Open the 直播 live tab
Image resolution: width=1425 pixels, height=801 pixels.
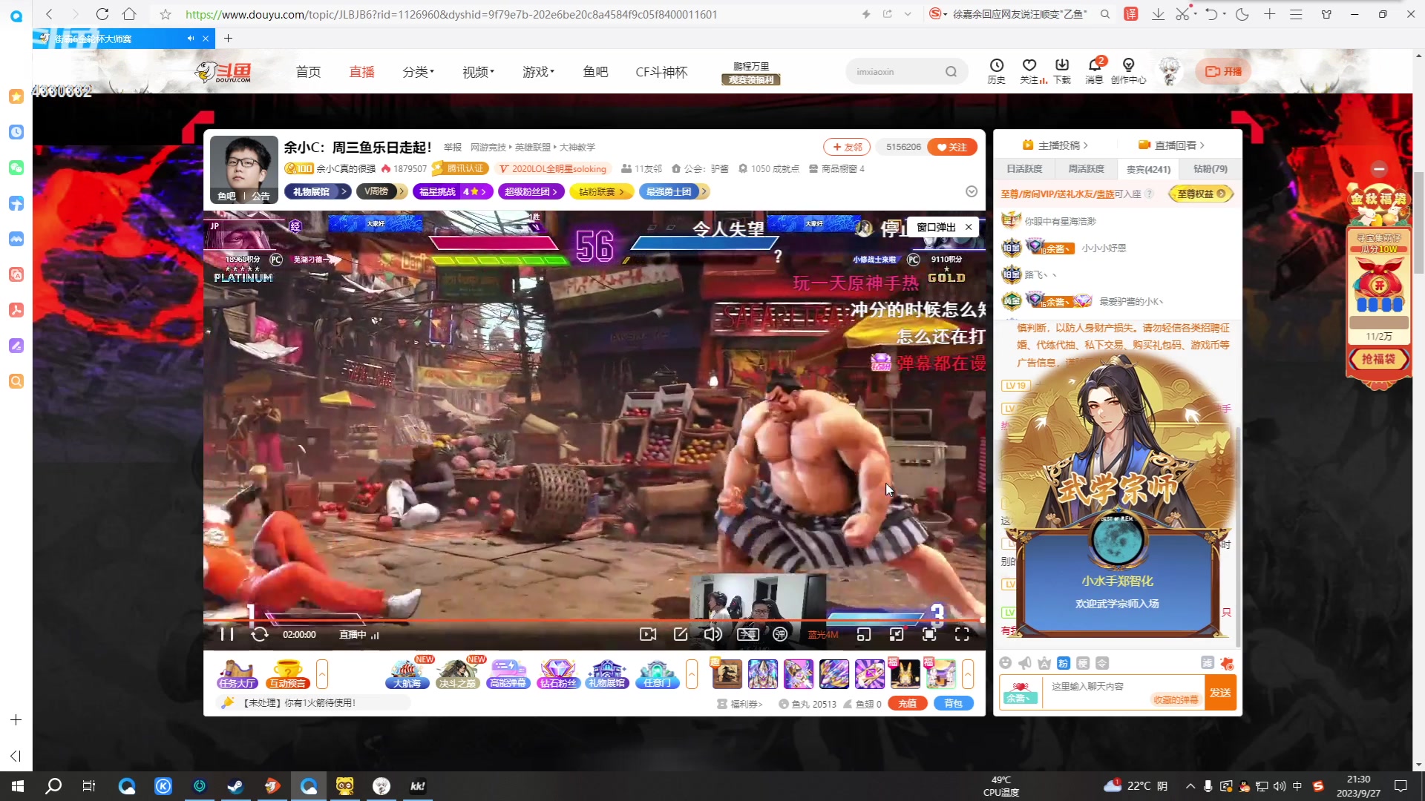point(362,72)
